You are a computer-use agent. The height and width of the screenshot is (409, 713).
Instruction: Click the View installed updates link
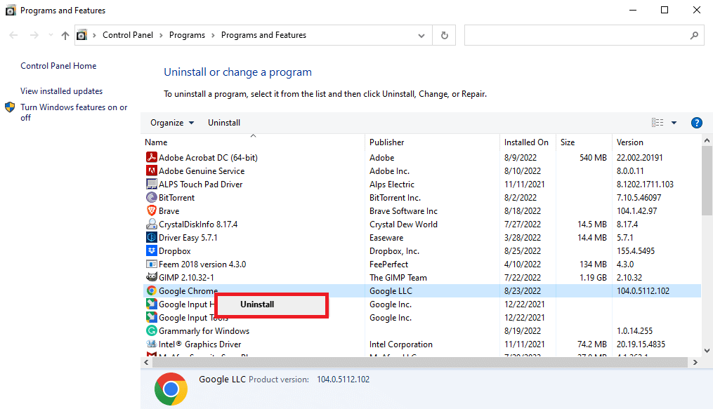tap(60, 91)
